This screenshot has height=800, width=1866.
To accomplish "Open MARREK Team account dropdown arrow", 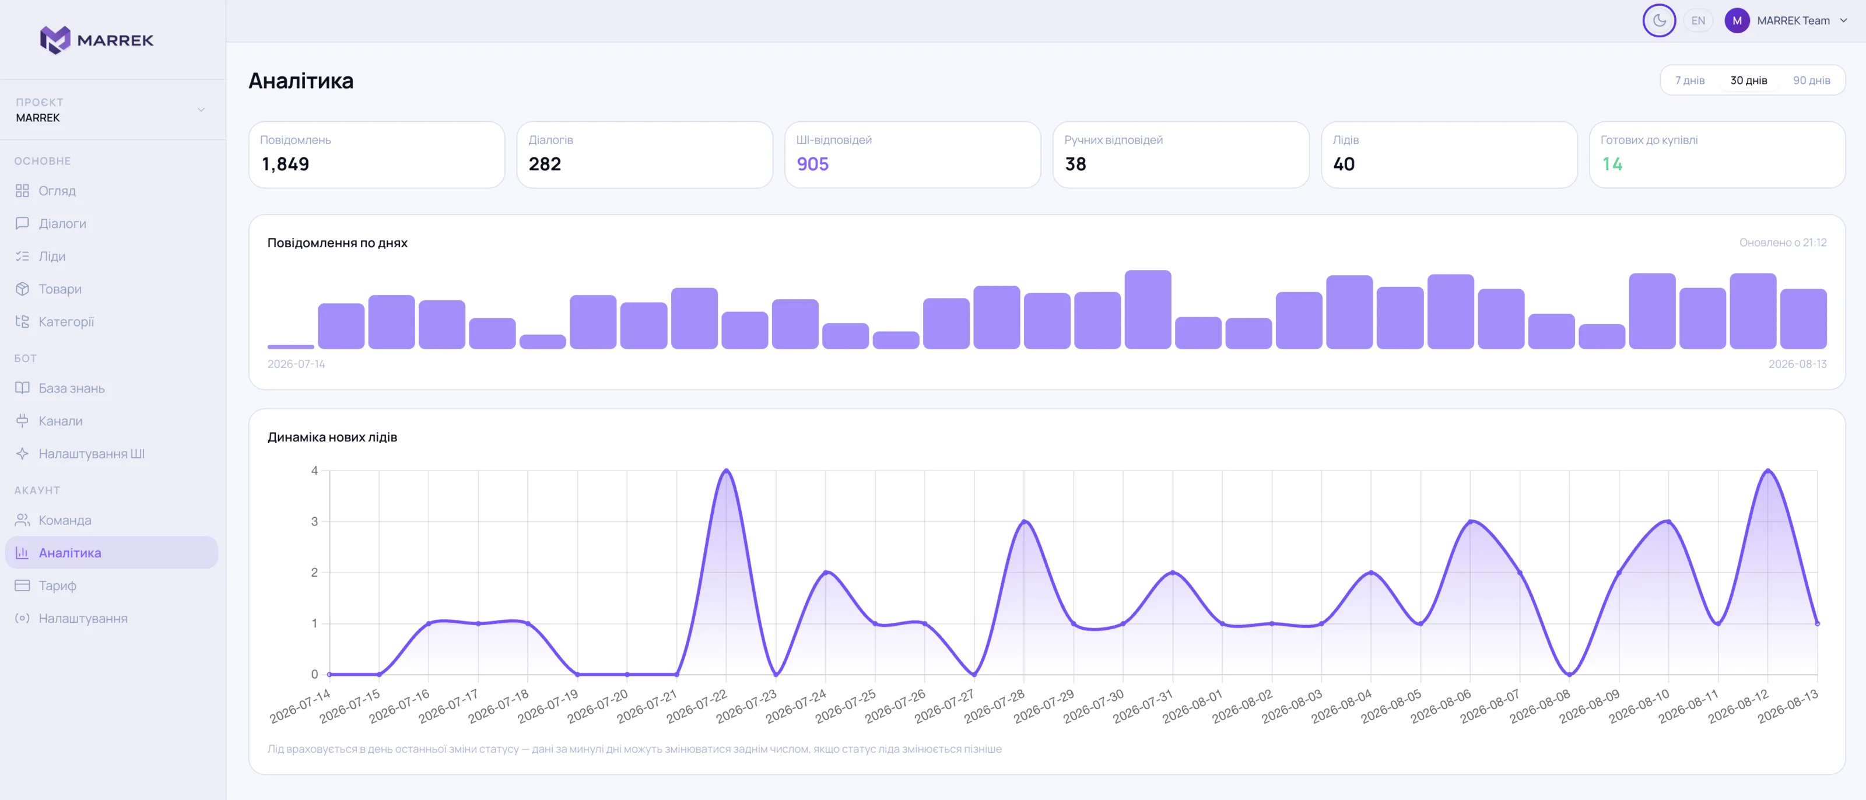I will click(x=1843, y=20).
